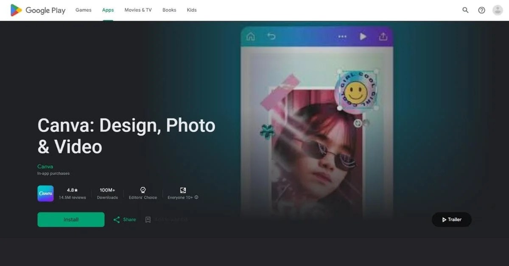
Task: Click the help question mark icon
Action: click(481, 9)
